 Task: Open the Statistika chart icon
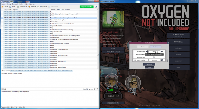(x=33, y=7)
